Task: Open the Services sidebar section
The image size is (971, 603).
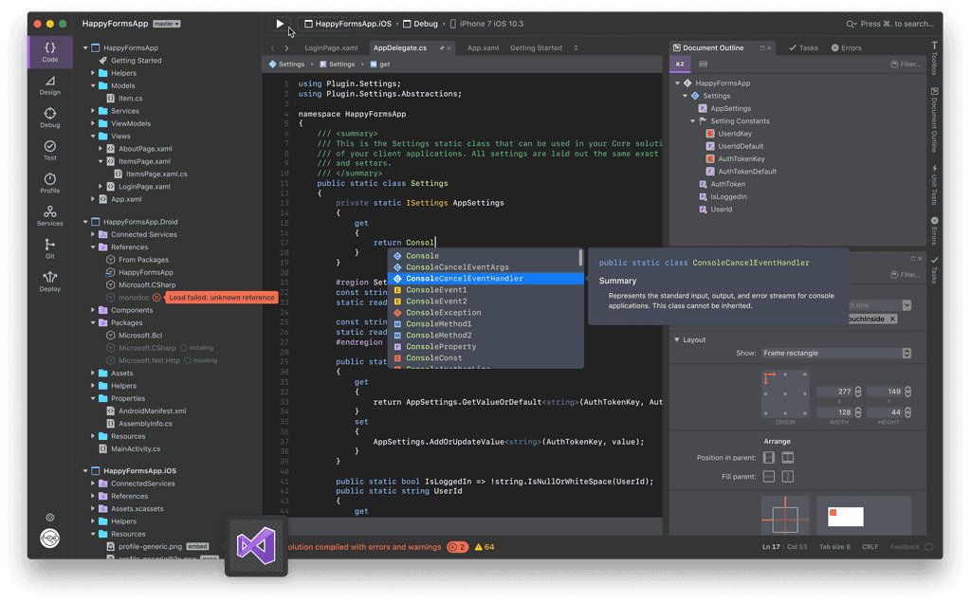Action: [49, 215]
